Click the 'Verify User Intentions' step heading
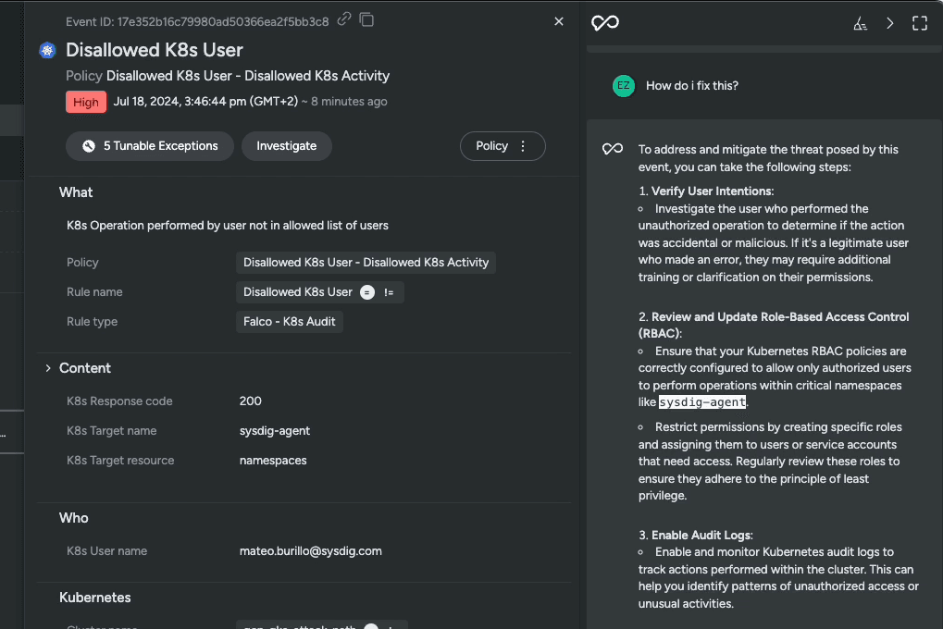This screenshot has height=629, width=943. 713,191
